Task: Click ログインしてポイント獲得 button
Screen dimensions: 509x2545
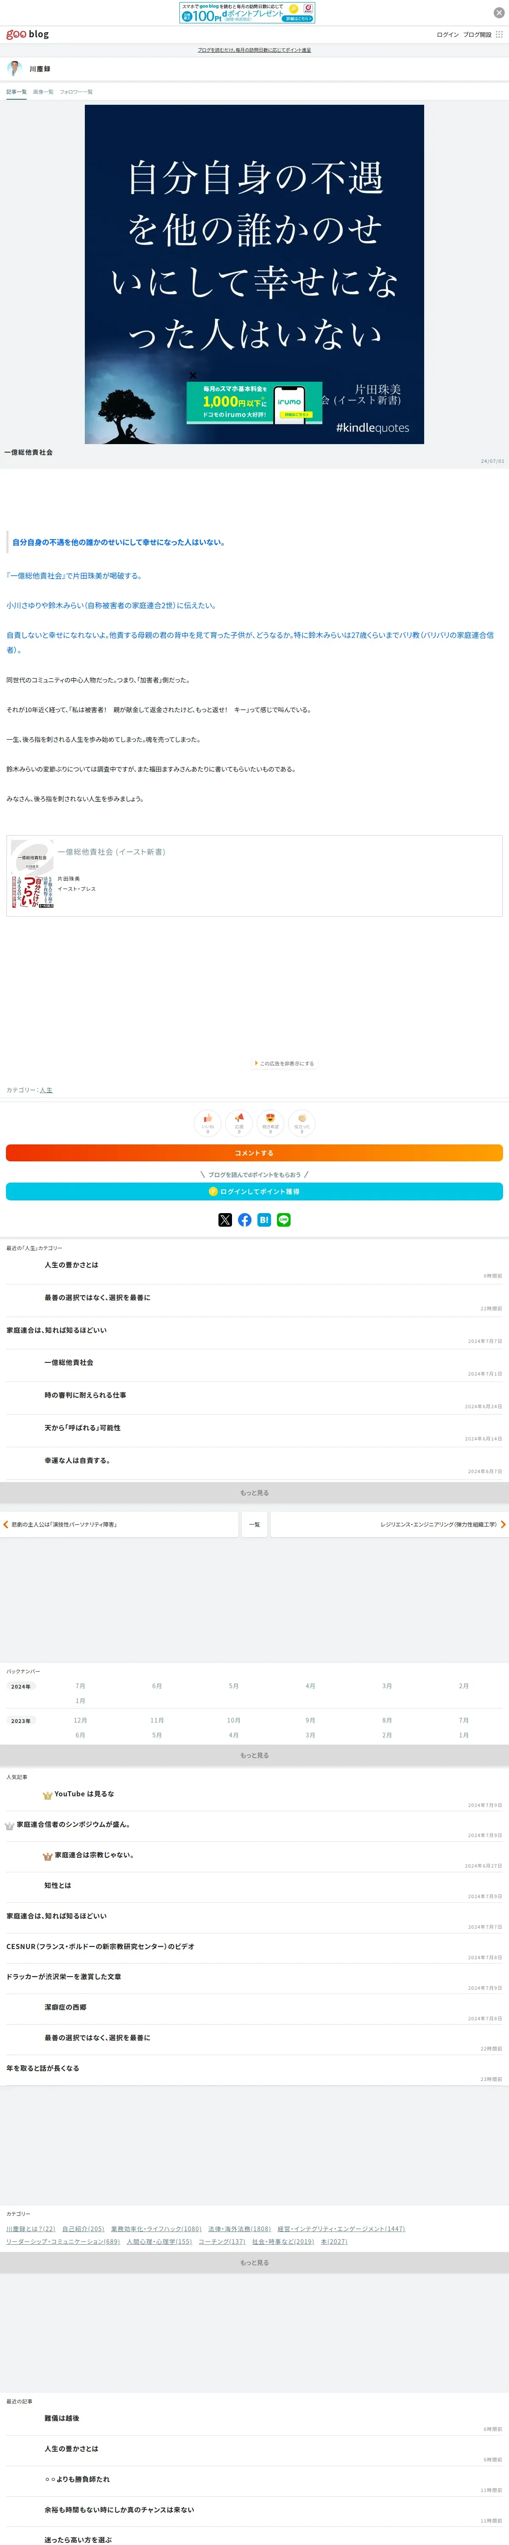Action: tap(254, 1191)
